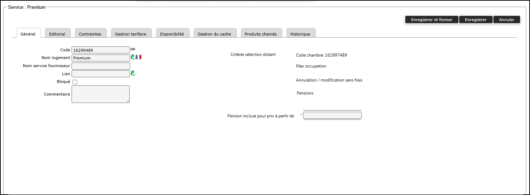
Task: Click the chain link icon beside Code
Action: pyautogui.click(x=133, y=49)
